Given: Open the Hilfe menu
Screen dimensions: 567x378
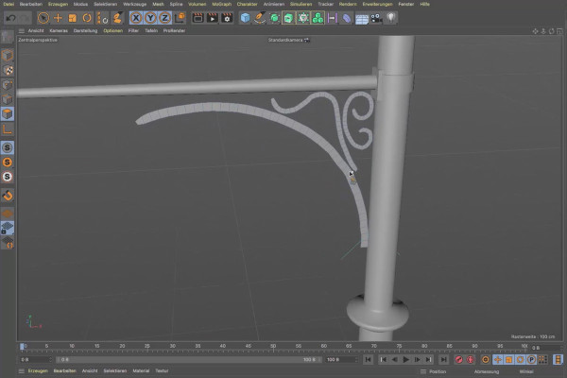Looking at the screenshot, I should [x=425, y=4].
